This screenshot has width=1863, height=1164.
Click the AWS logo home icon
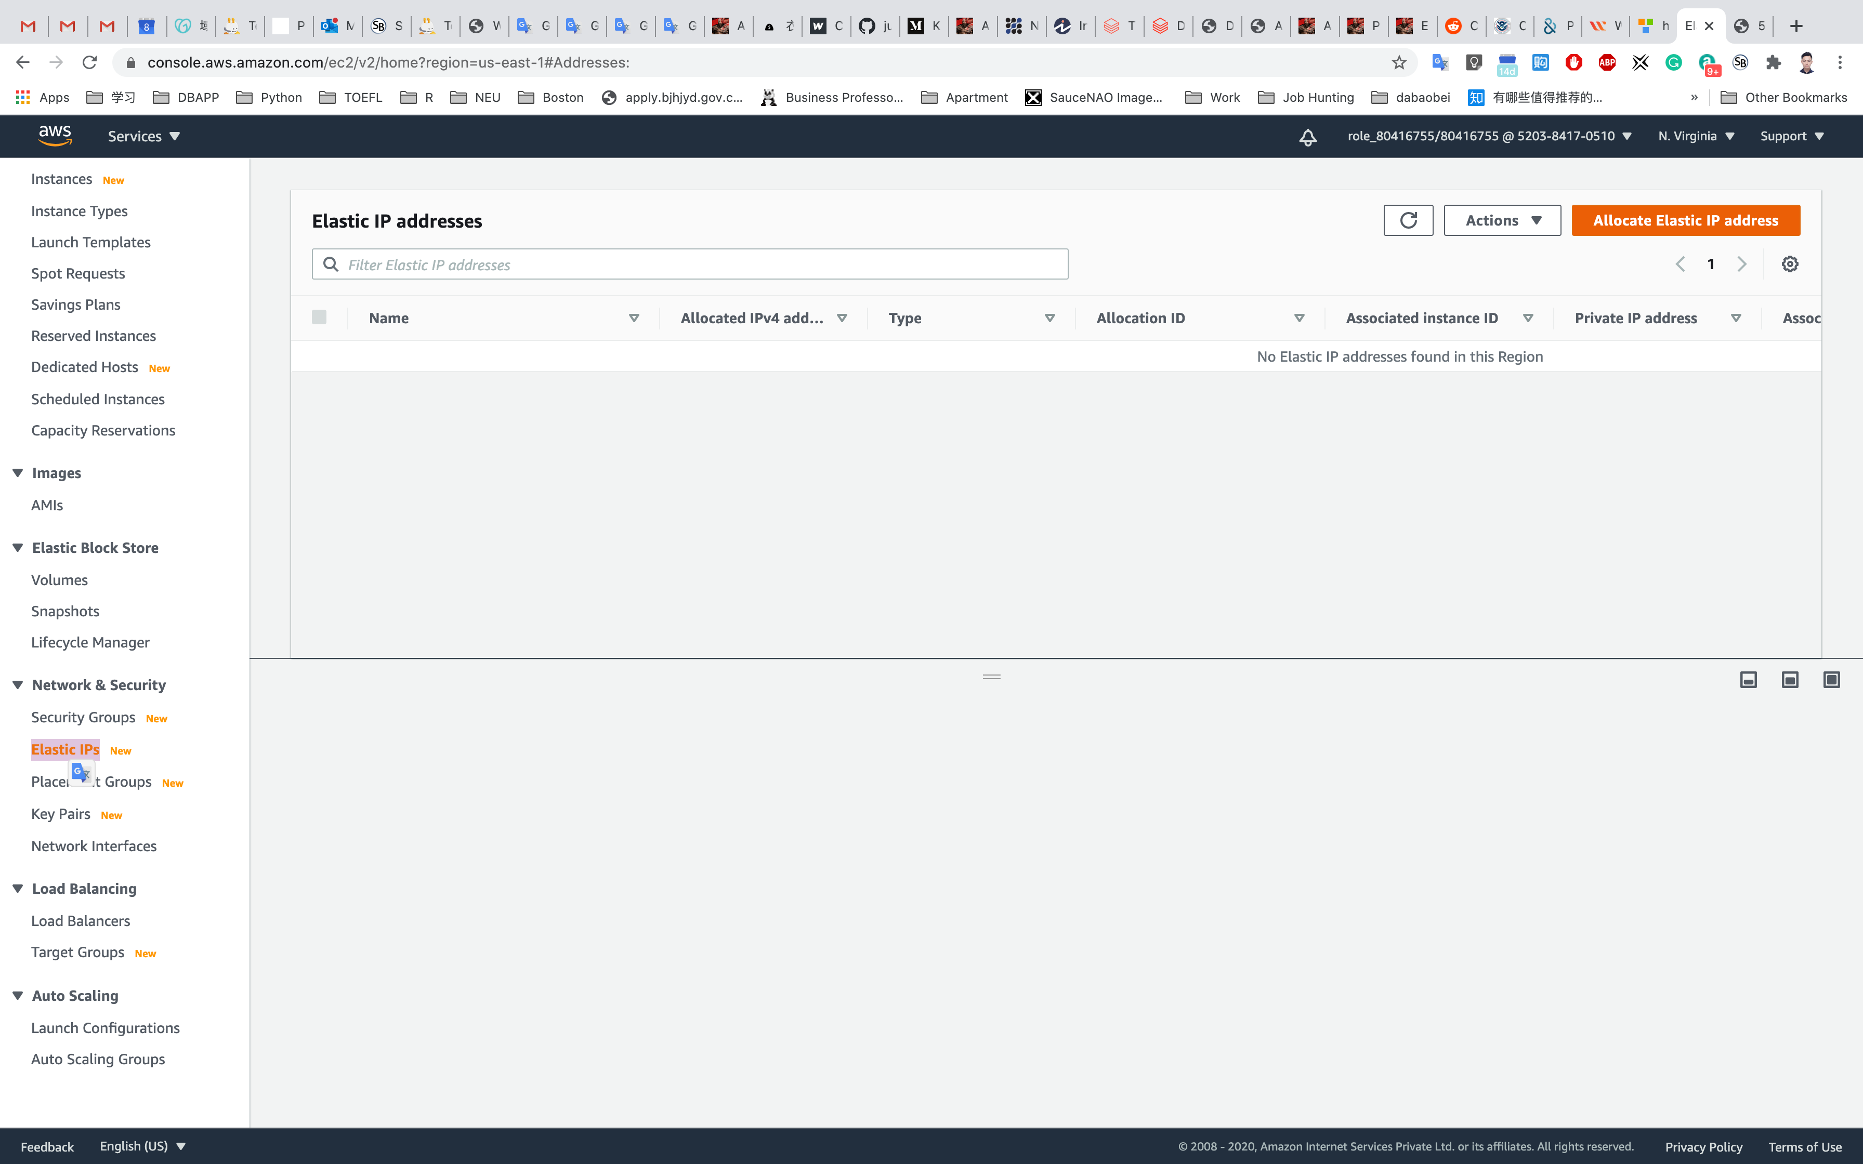tap(56, 136)
